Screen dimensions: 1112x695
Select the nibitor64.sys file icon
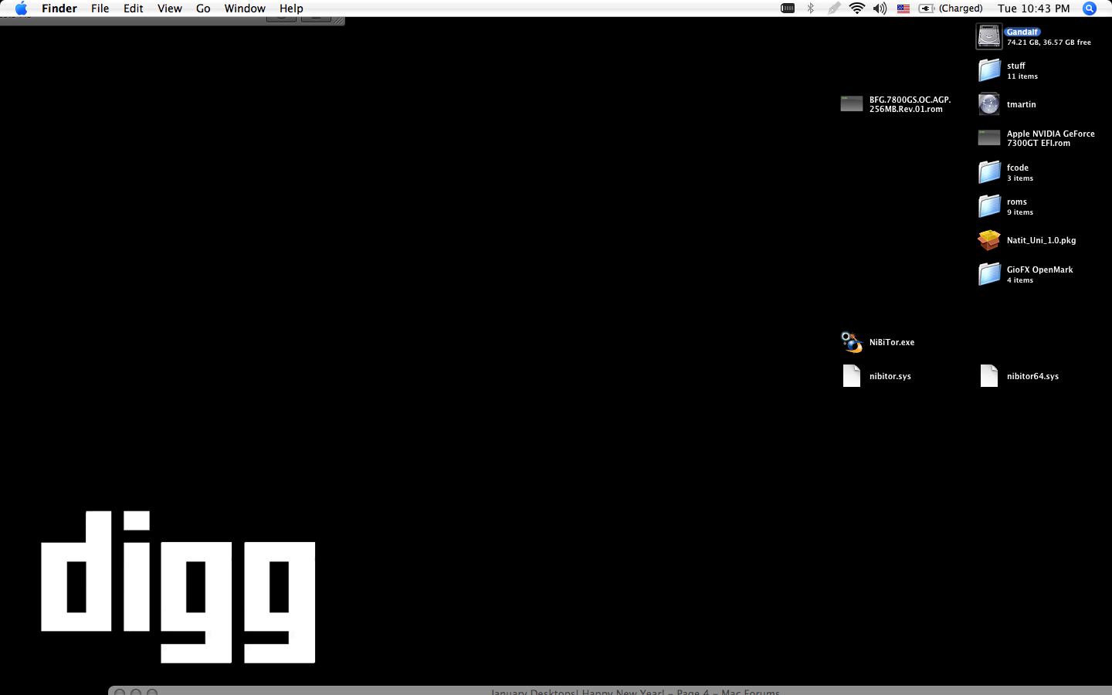pyautogui.click(x=989, y=376)
